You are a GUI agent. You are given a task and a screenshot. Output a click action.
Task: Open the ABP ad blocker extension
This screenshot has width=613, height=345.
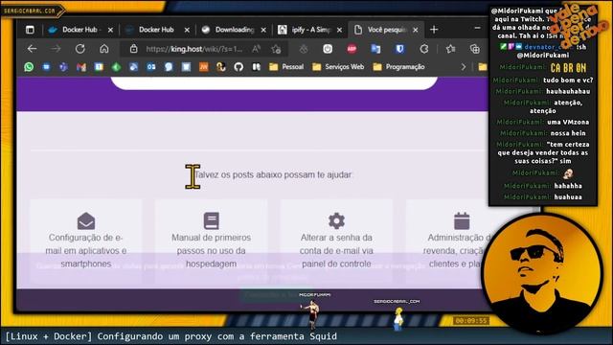[x=352, y=49]
